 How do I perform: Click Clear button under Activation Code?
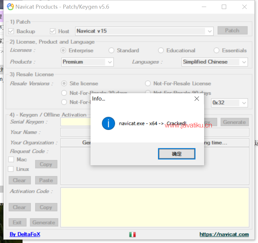tap(20, 207)
